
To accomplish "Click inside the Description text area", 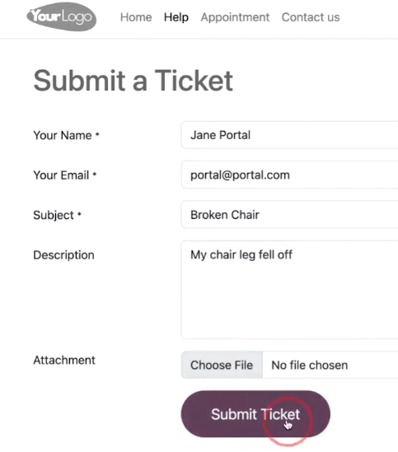I will pos(289,290).
